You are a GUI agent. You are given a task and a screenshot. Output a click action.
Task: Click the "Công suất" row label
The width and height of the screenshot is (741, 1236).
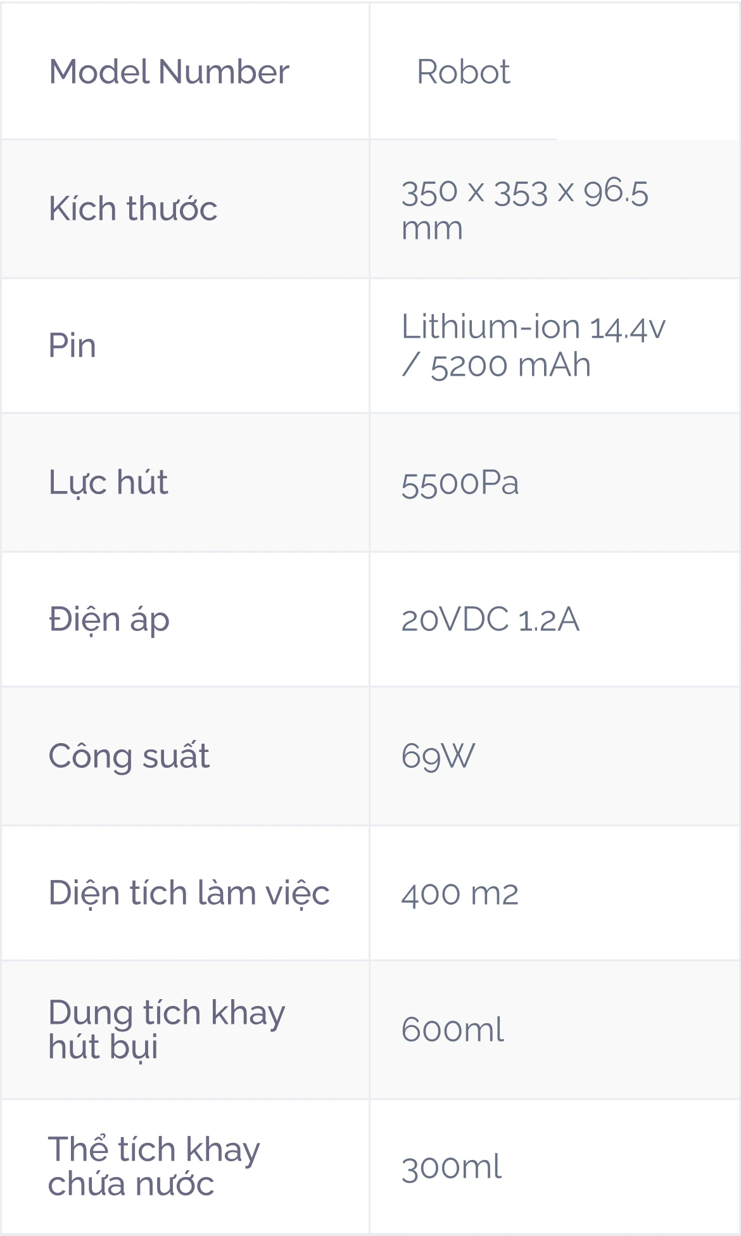[x=129, y=756]
